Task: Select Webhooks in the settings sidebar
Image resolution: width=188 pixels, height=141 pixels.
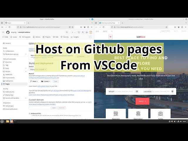Action: point(9,75)
